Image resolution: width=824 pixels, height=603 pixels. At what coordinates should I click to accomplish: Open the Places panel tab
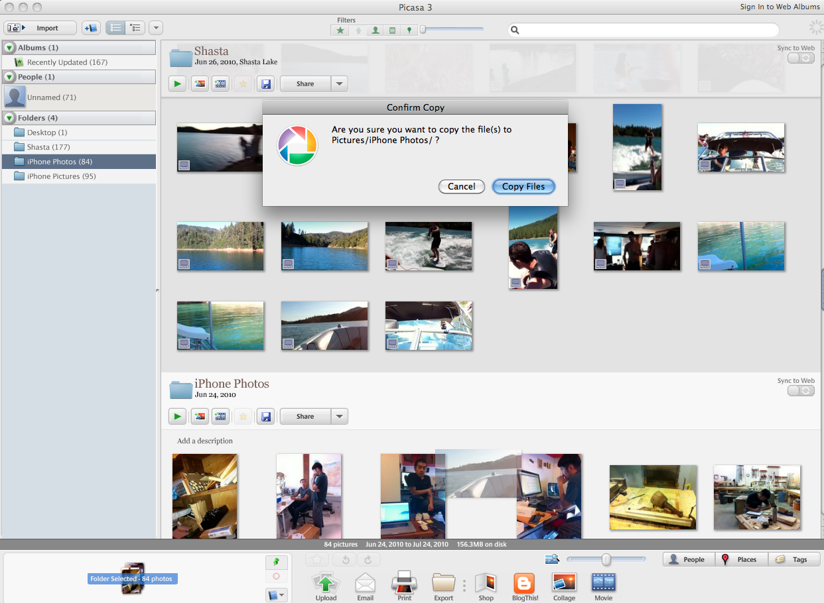pos(741,559)
